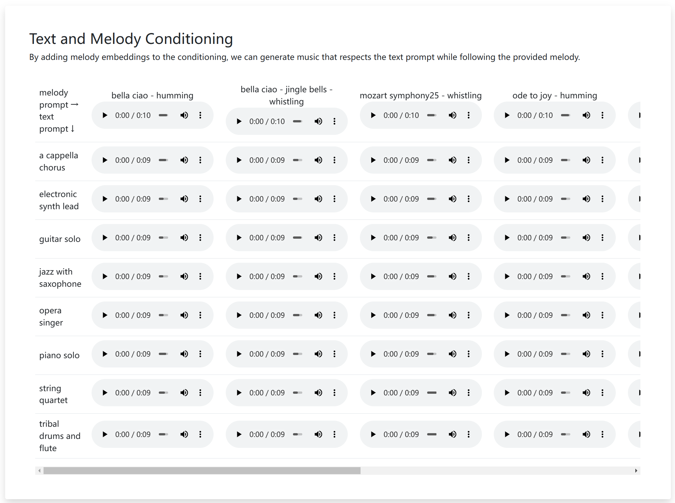Play the bella ciao humming melody sample

click(x=105, y=115)
